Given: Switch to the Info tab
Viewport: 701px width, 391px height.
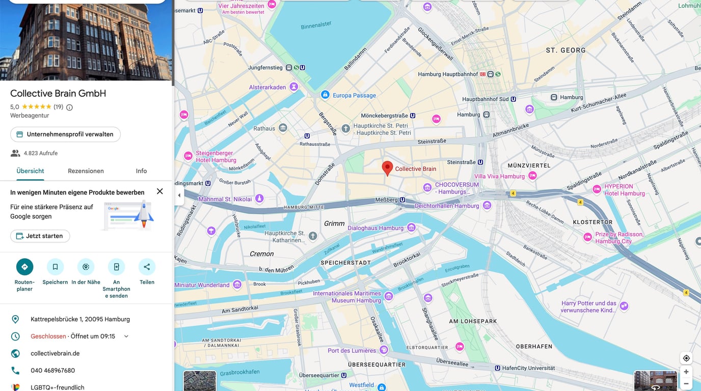Looking at the screenshot, I should 141,171.
